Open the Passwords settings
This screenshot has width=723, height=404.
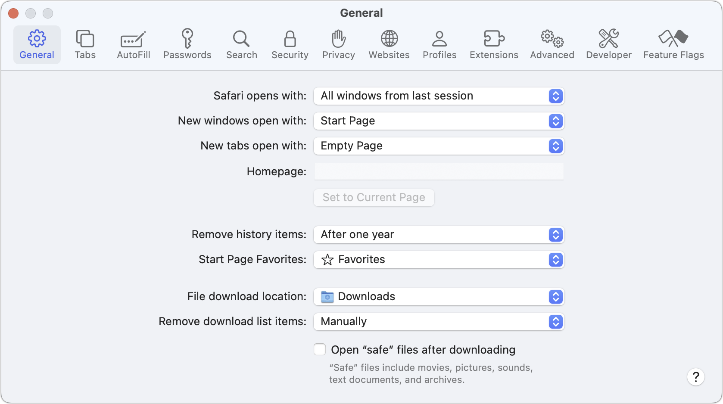[187, 44]
